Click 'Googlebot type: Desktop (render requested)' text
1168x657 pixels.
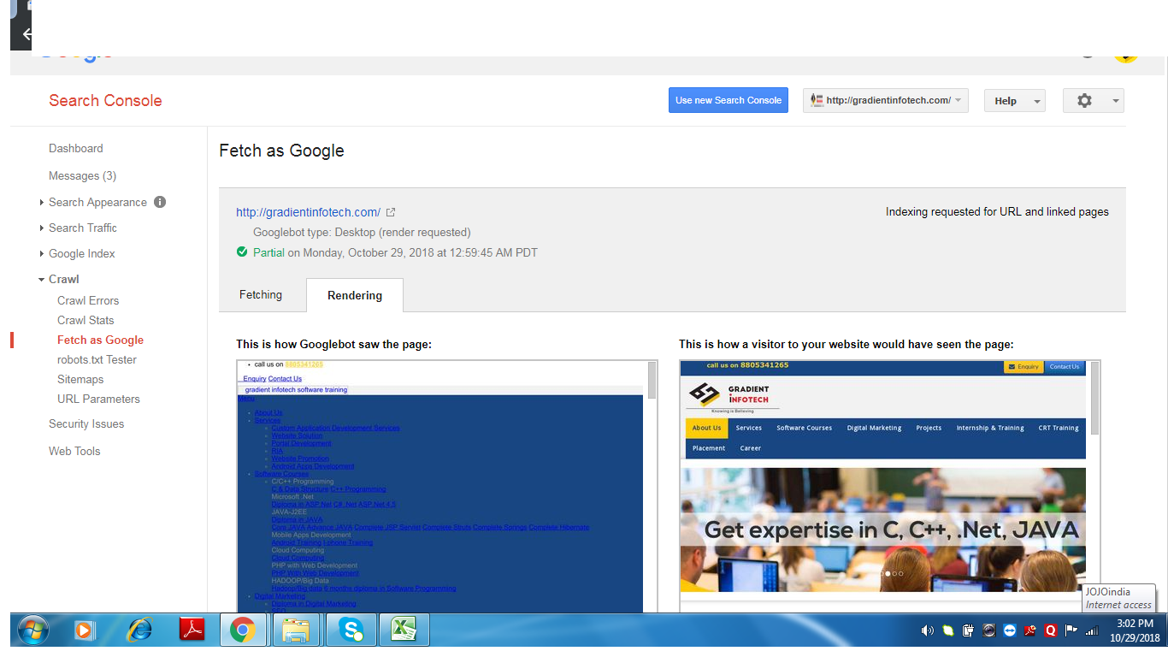(x=362, y=232)
